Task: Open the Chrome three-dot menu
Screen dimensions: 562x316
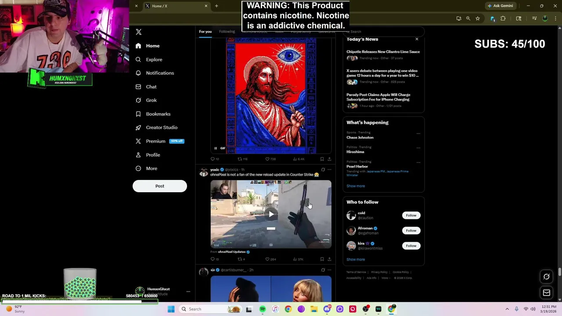Action: tap(555, 18)
